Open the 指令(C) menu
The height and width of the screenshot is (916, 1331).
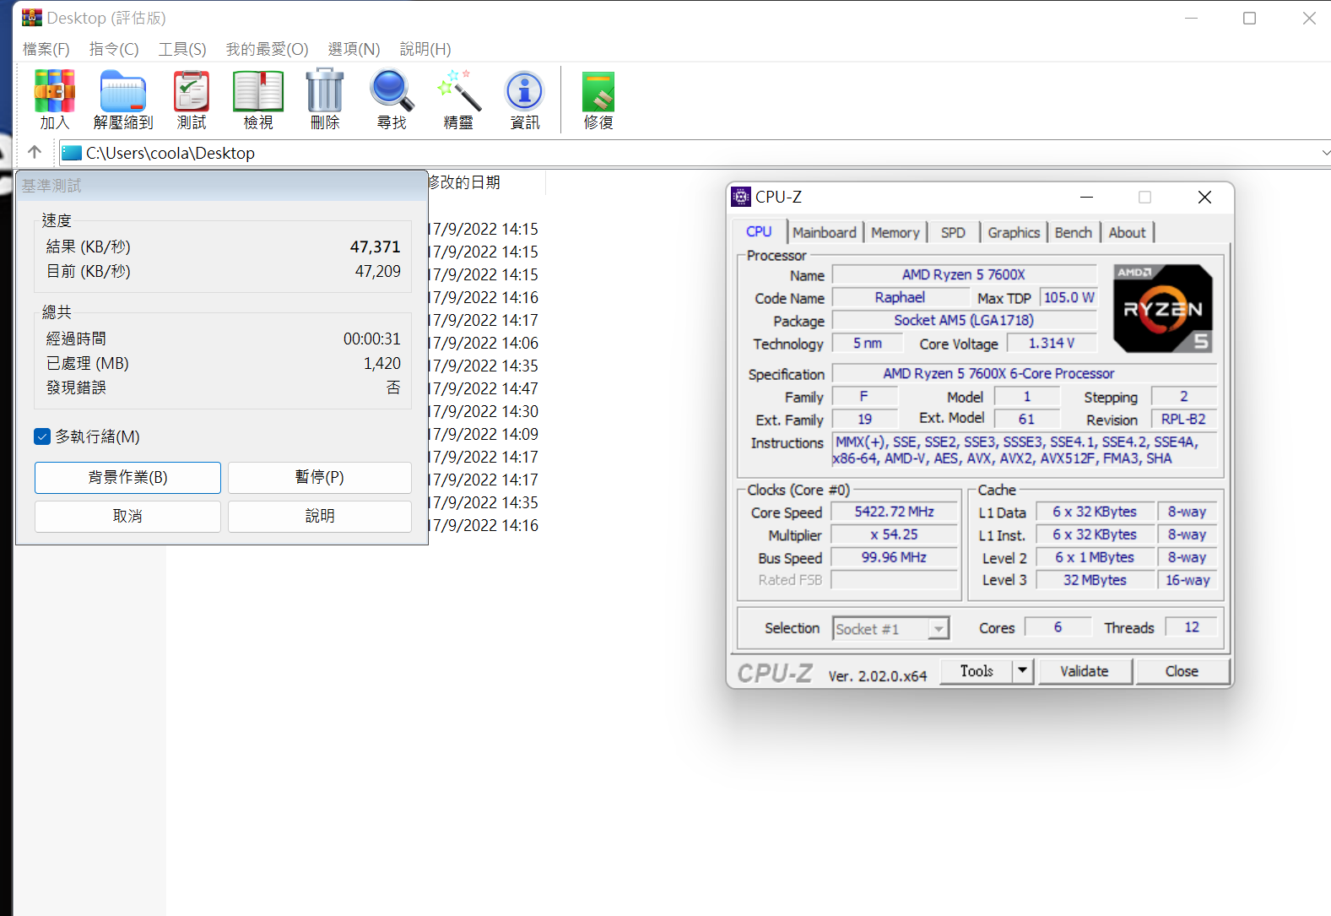coord(114,49)
